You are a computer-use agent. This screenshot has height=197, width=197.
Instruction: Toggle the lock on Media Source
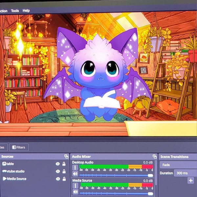click(64, 179)
